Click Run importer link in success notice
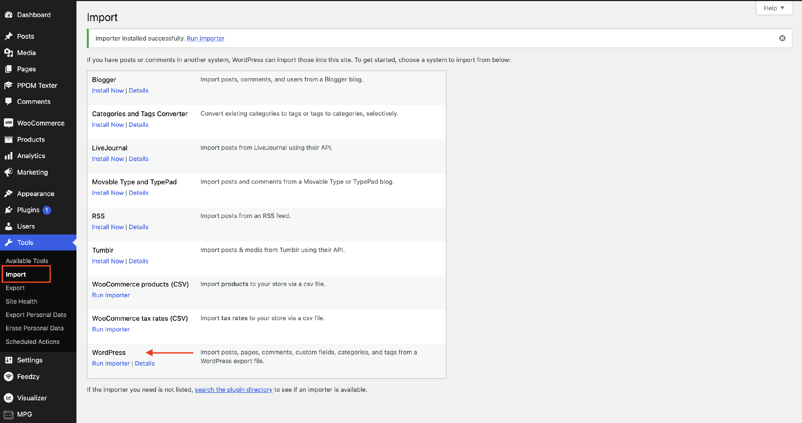 (x=205, y=38)
